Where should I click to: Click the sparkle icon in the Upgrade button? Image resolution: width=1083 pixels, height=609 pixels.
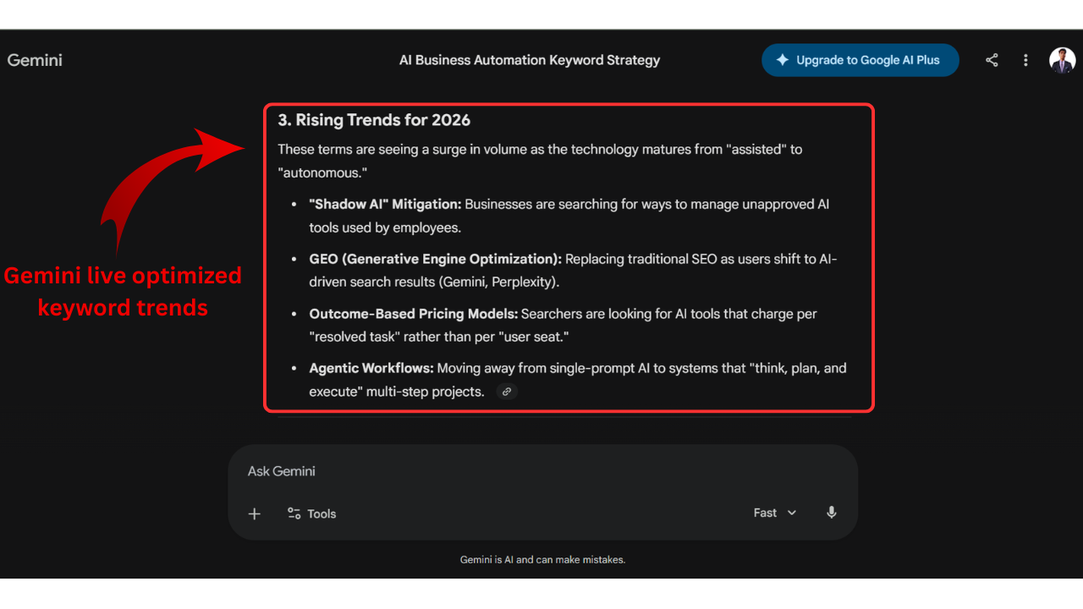click(x=783, y=60)
